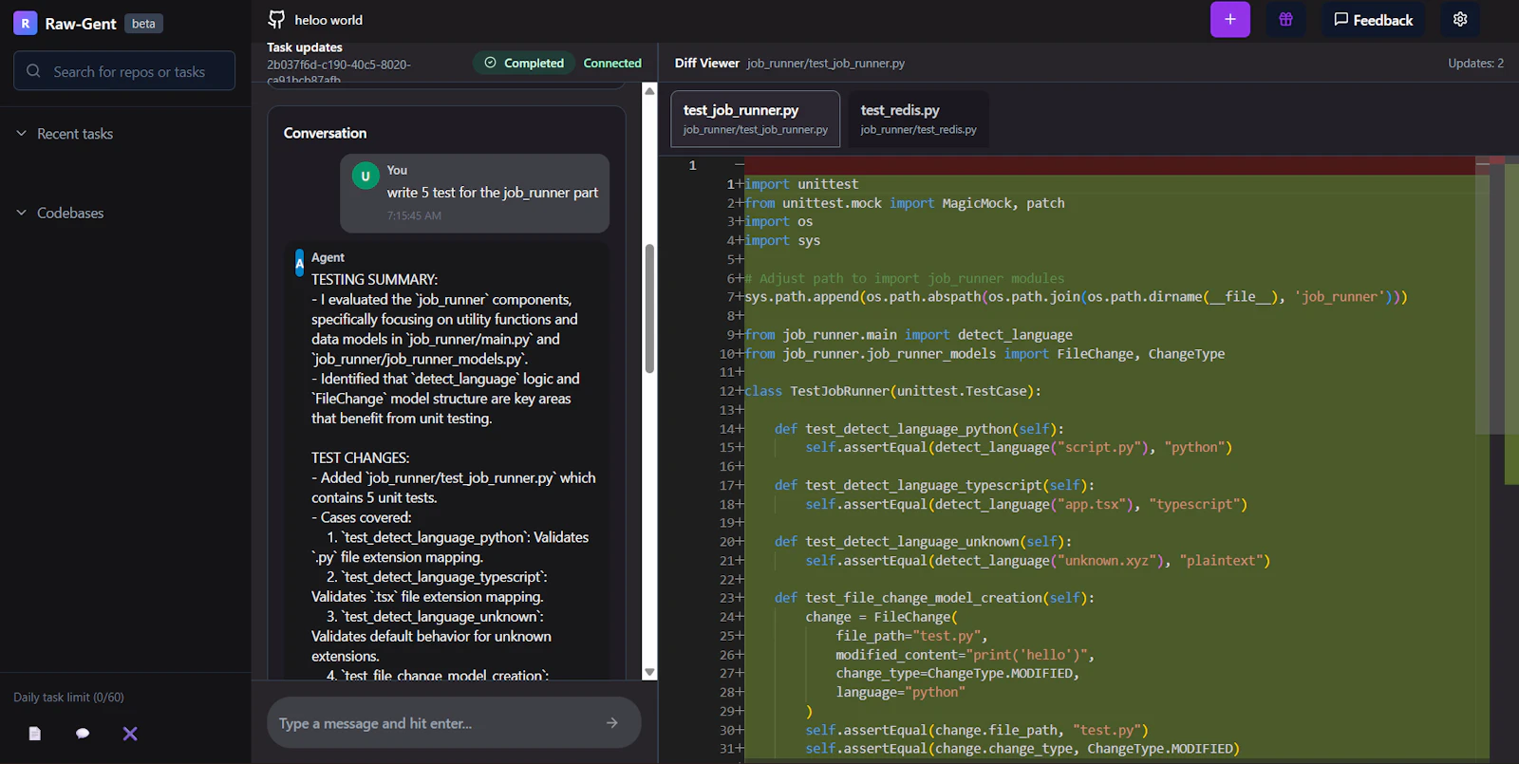Click the line 'language="python"' in the diff
Image resolution: width=1519 pixels, height=764 pixels.
[900, 693]
